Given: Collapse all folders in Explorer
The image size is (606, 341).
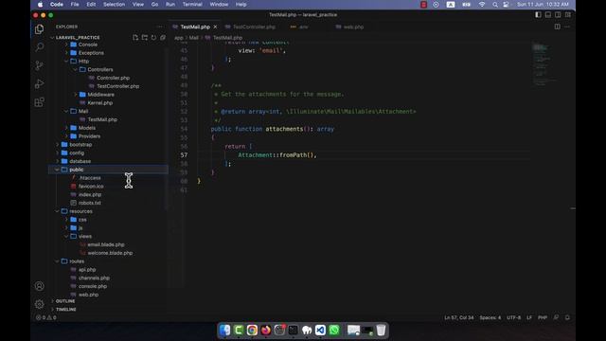Looking at the screenshot, I should pos(163,38).
